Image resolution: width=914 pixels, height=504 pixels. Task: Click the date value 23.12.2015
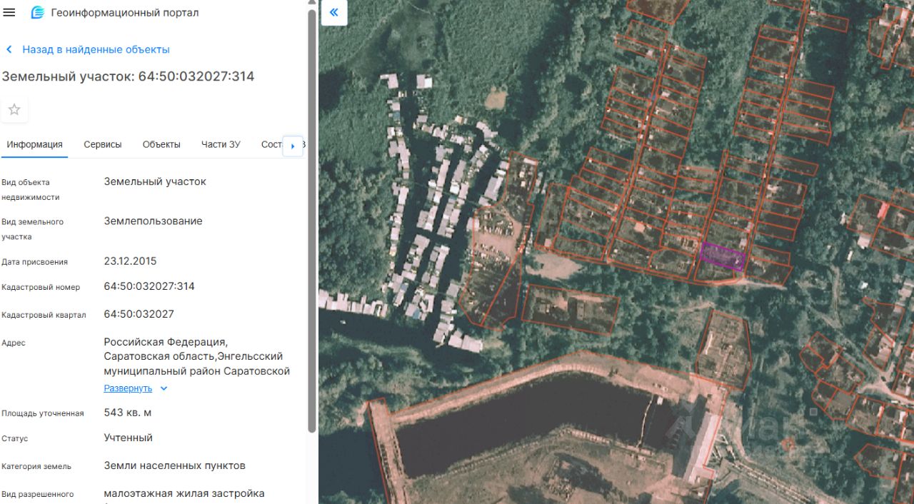(x=130, y=261)
